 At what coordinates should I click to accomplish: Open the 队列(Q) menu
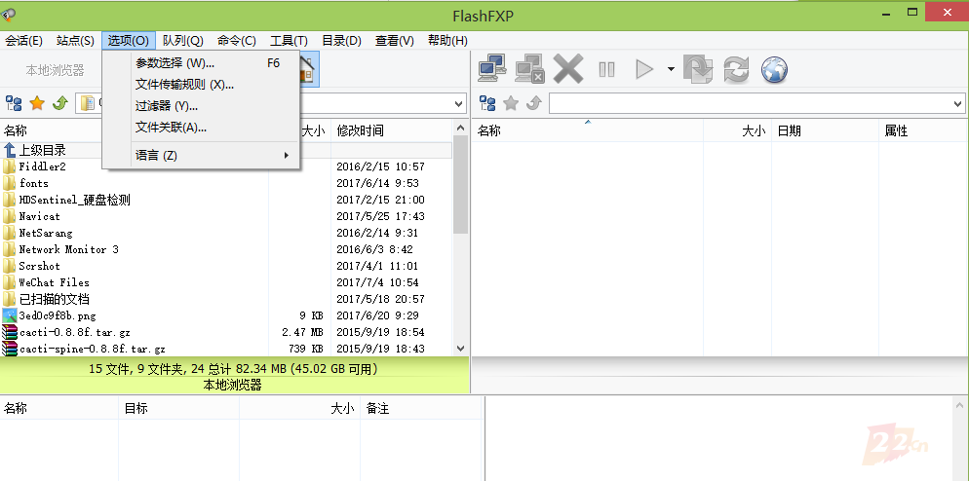pos(183,41)
